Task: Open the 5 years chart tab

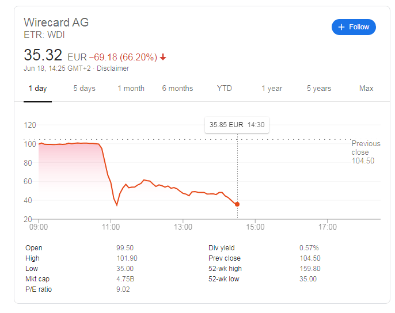Action: pos(319,89)
